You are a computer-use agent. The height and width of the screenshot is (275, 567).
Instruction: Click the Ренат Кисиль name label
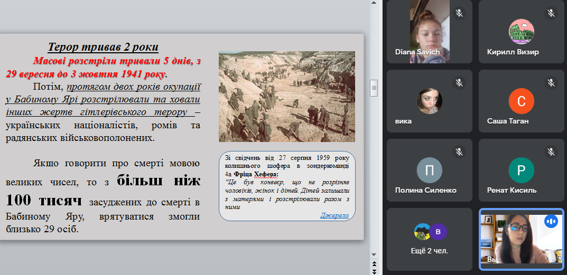512,190
